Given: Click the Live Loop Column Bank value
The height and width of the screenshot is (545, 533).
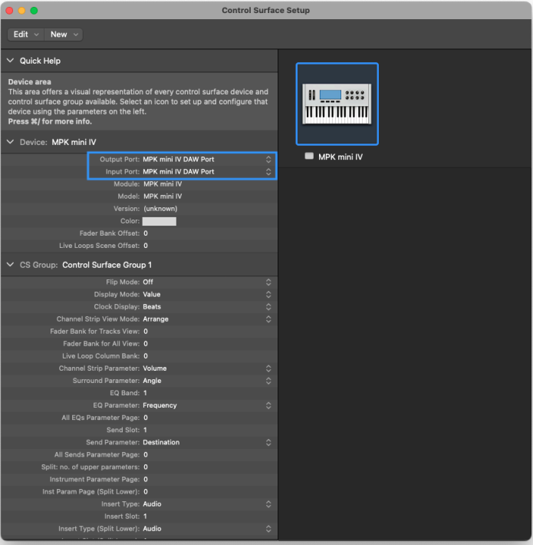Looking at the screenshot, I should (x=146, y=356).
